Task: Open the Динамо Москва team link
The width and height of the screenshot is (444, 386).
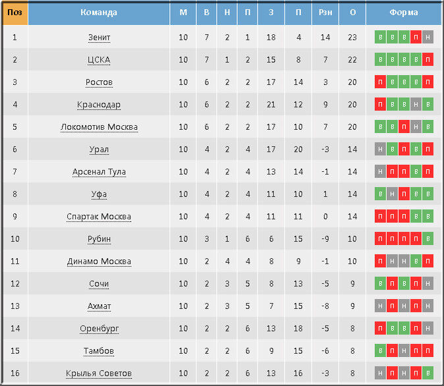Action: (99, 261)
